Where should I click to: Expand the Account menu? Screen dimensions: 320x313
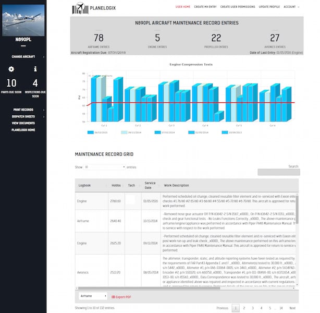point(291,7)
